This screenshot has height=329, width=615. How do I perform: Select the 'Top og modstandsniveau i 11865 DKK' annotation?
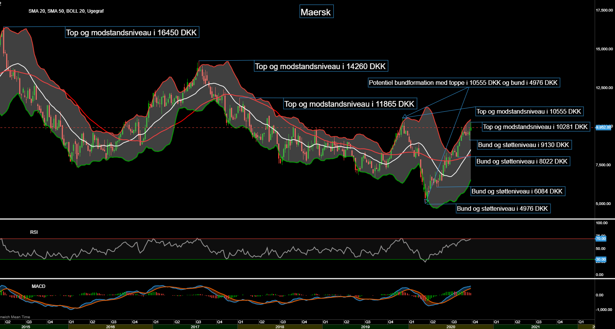coord(350,104)
